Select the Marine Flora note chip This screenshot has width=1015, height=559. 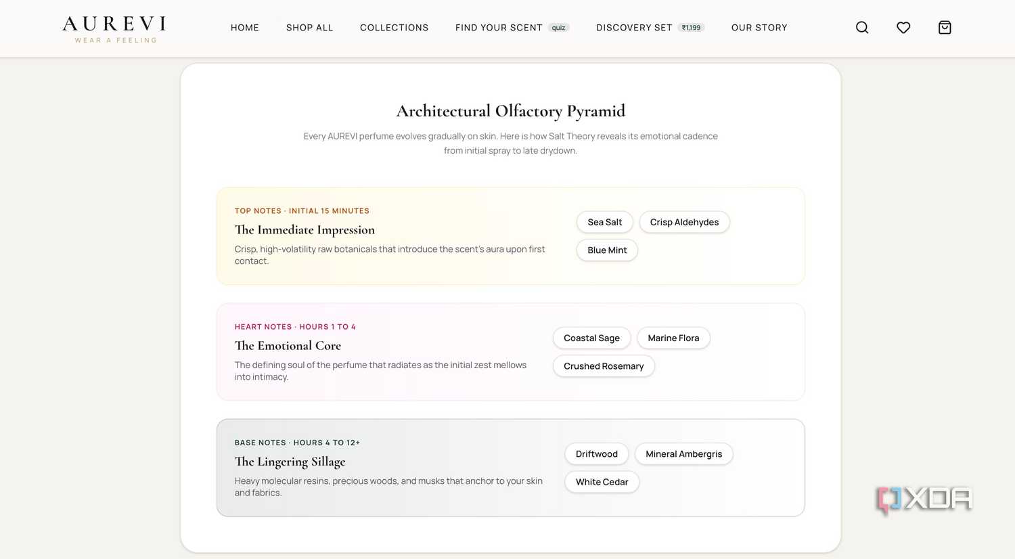click(x=673, y=338)
